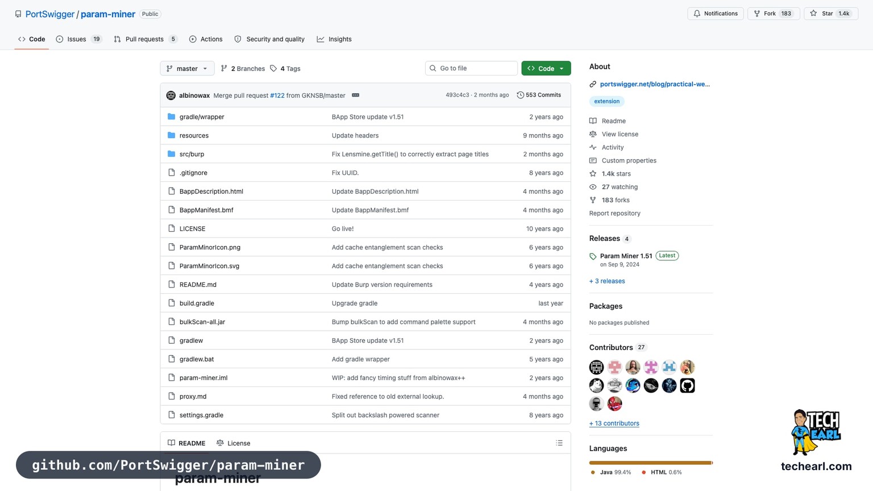The image size is (873, 491).
Task: Open param-miner.iml file
Action: pos(203,378)
